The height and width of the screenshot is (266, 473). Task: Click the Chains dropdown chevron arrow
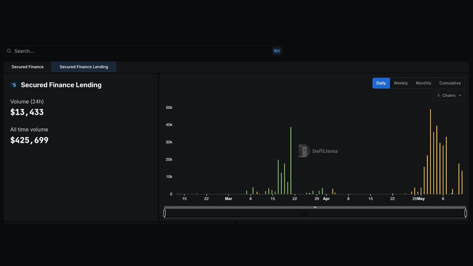coord(460,95)
